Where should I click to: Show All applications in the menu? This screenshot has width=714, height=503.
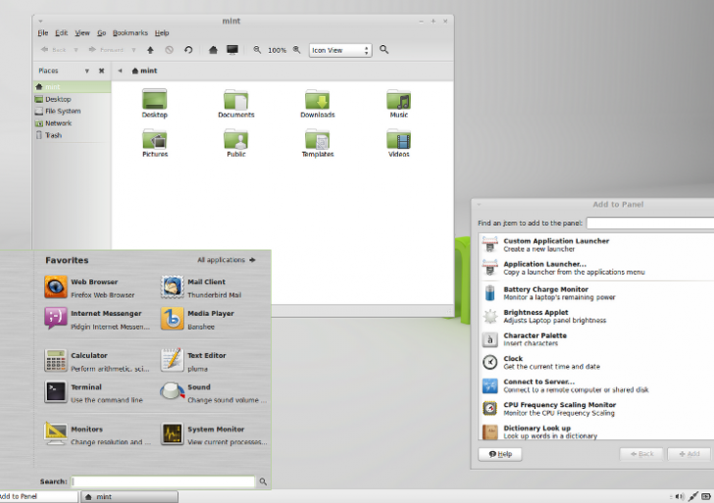click(226, 260)
